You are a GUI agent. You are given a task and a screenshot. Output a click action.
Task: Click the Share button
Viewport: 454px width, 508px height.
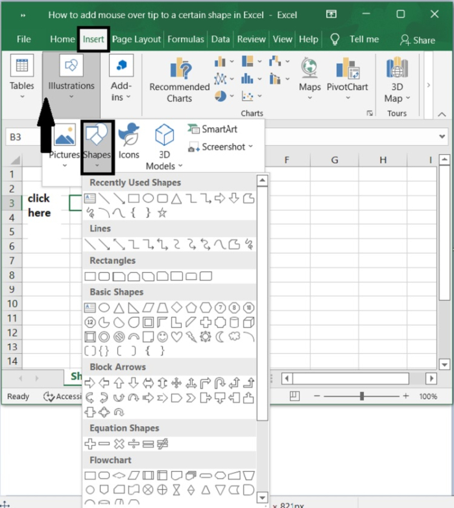click(418, 40)
